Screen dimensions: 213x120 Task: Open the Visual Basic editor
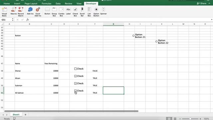point(4,12)
